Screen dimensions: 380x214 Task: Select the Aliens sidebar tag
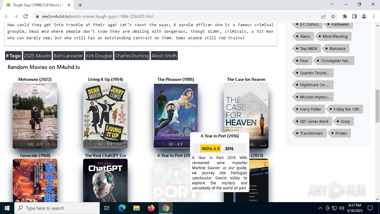303,37
